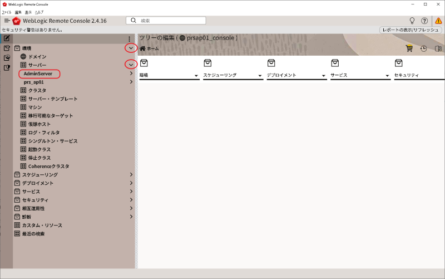Open the 環境 card dropdown arrow
The width and height of the screenshot is (445, 279).
coord(196,76)
